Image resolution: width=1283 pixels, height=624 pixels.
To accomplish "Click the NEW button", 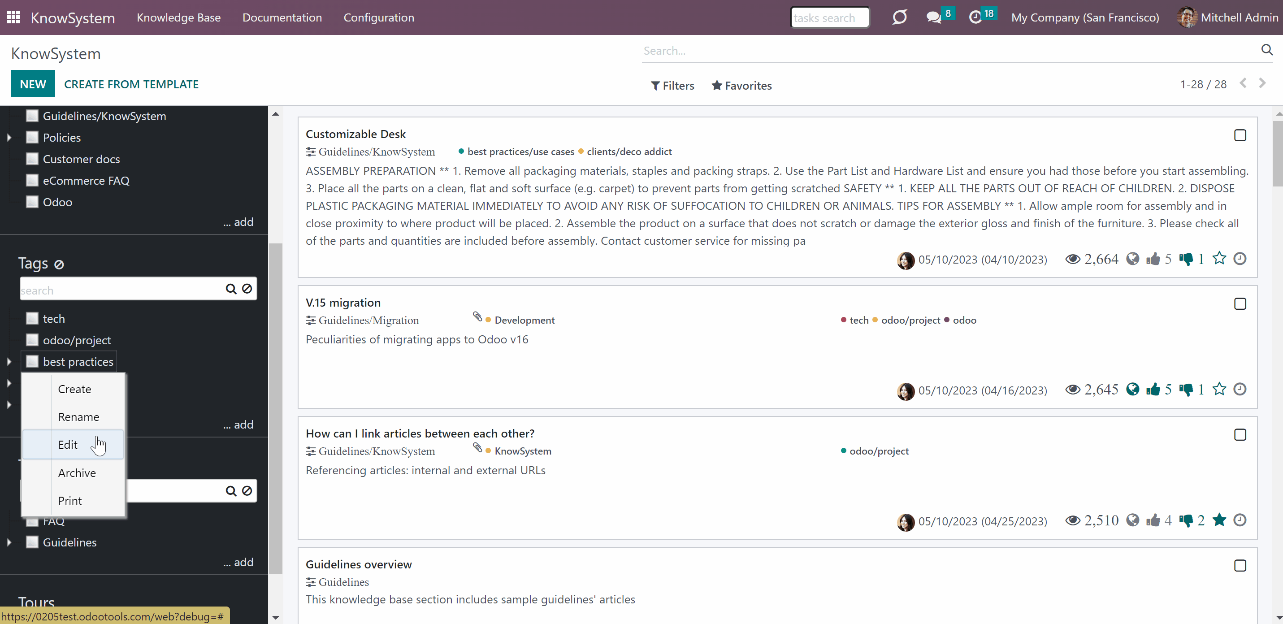I will pyautogui.click(x=33, y=84).
